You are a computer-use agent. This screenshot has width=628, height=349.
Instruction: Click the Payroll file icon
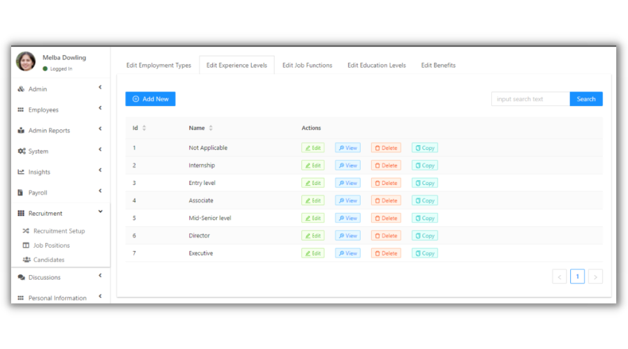point(21,193)
